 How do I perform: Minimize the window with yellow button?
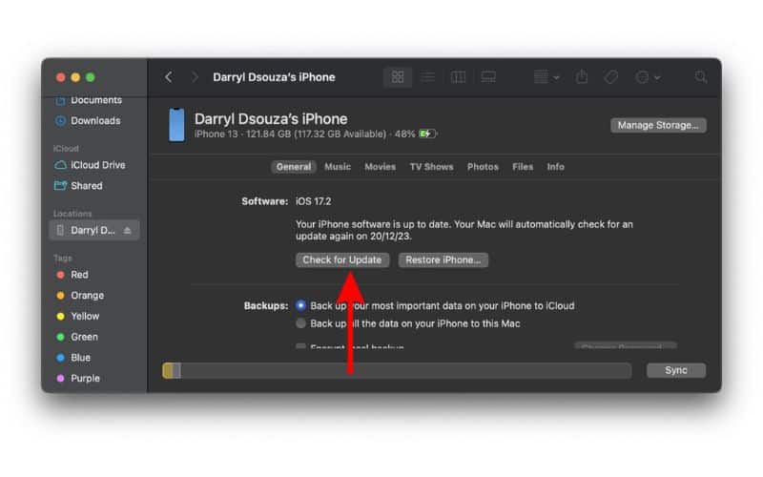tap(75, 77)
